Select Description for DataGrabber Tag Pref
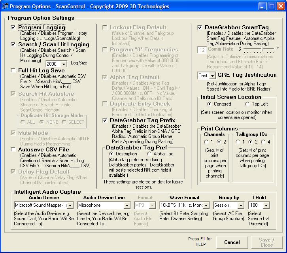 click(x=111, y=154)
